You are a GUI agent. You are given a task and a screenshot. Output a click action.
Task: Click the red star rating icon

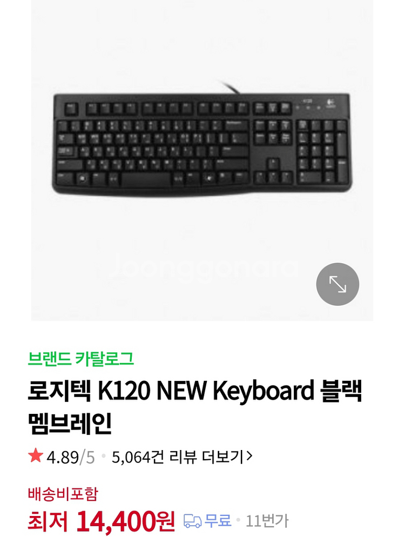point(36,456)
